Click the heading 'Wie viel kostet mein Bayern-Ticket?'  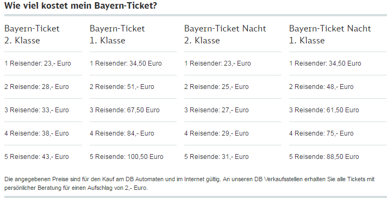[x=80, y=5]
